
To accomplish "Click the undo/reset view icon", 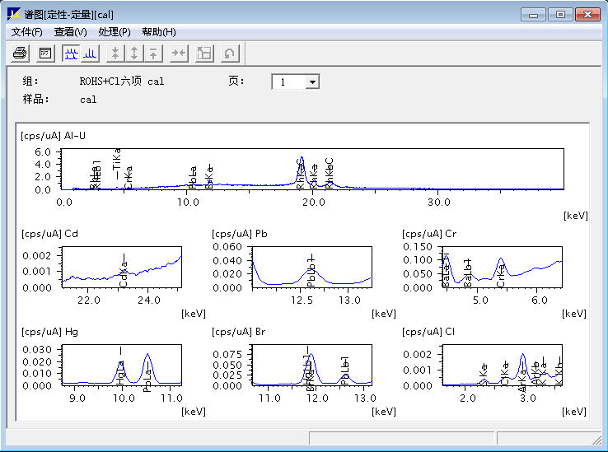I will point(230,54).
